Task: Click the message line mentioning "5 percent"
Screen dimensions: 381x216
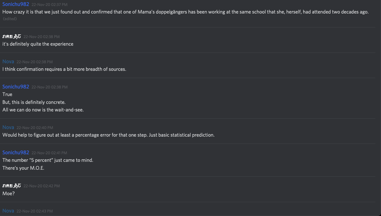Action: click(48, 160)
